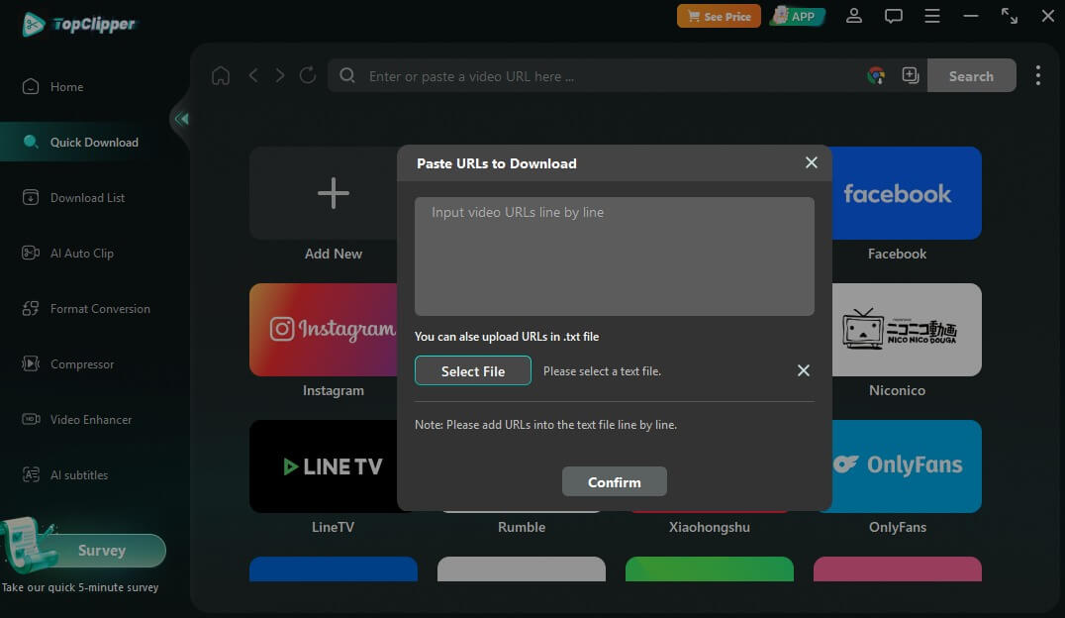This screenshot has height=618, width=1065.
Task: Open the Facebook site tile
Action: point(906,193)
